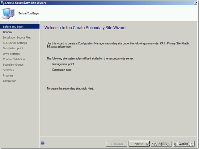Image resolution: width=199 pixels, height=149 pixels.
Task: Click the Welcome to the Create Secondary Site Wizard heading
Action: 85,28
